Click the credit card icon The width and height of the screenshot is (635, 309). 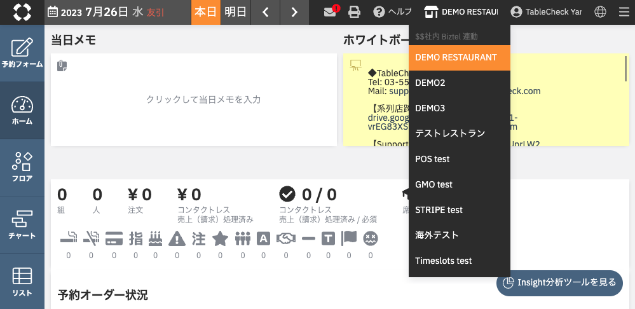coord(114,239)
